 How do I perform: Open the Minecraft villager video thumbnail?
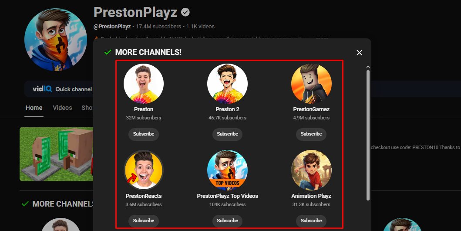tap(57, 154)
